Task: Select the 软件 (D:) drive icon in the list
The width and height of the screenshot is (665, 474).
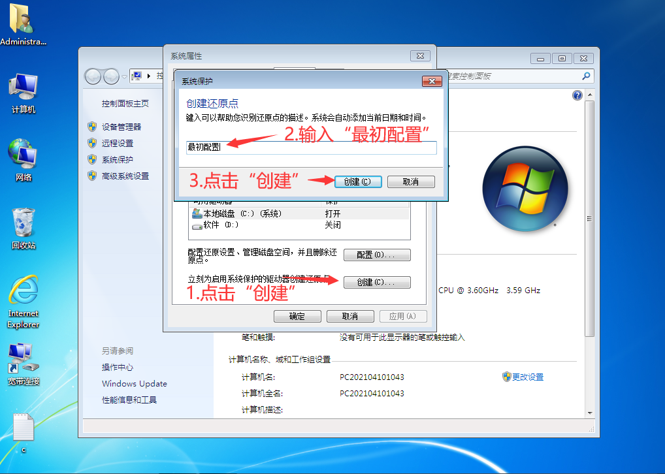Action: pos(197,225)
